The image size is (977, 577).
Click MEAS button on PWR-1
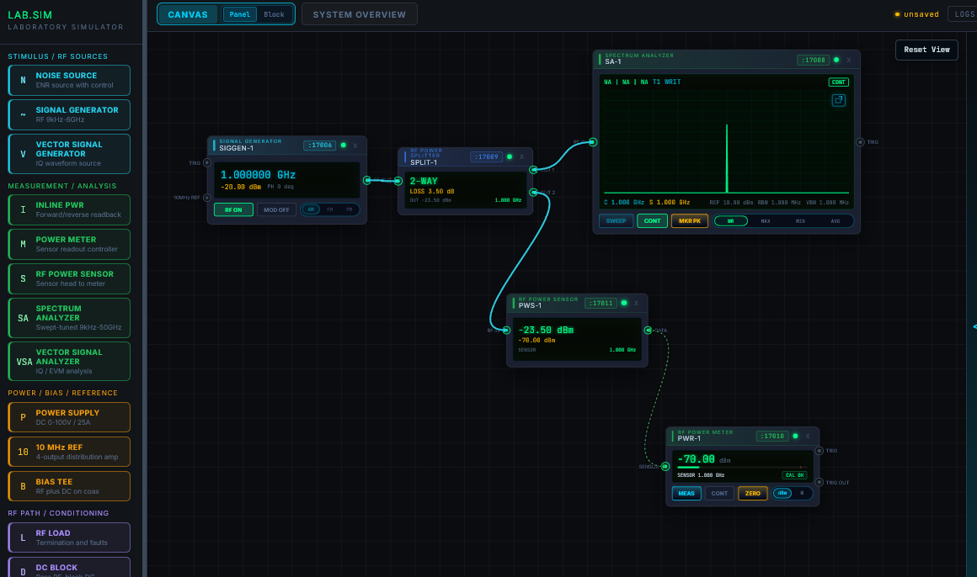coord(686,494)
